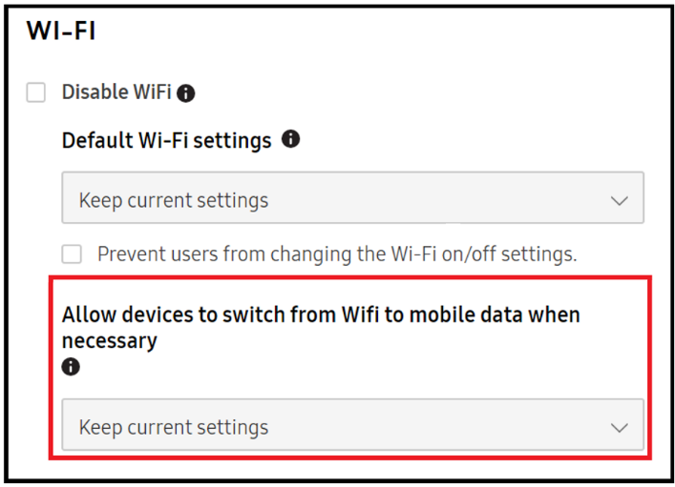Screen dimensions: 675x487
Task: Click the mobile data when text in heading
Action: 495,315
